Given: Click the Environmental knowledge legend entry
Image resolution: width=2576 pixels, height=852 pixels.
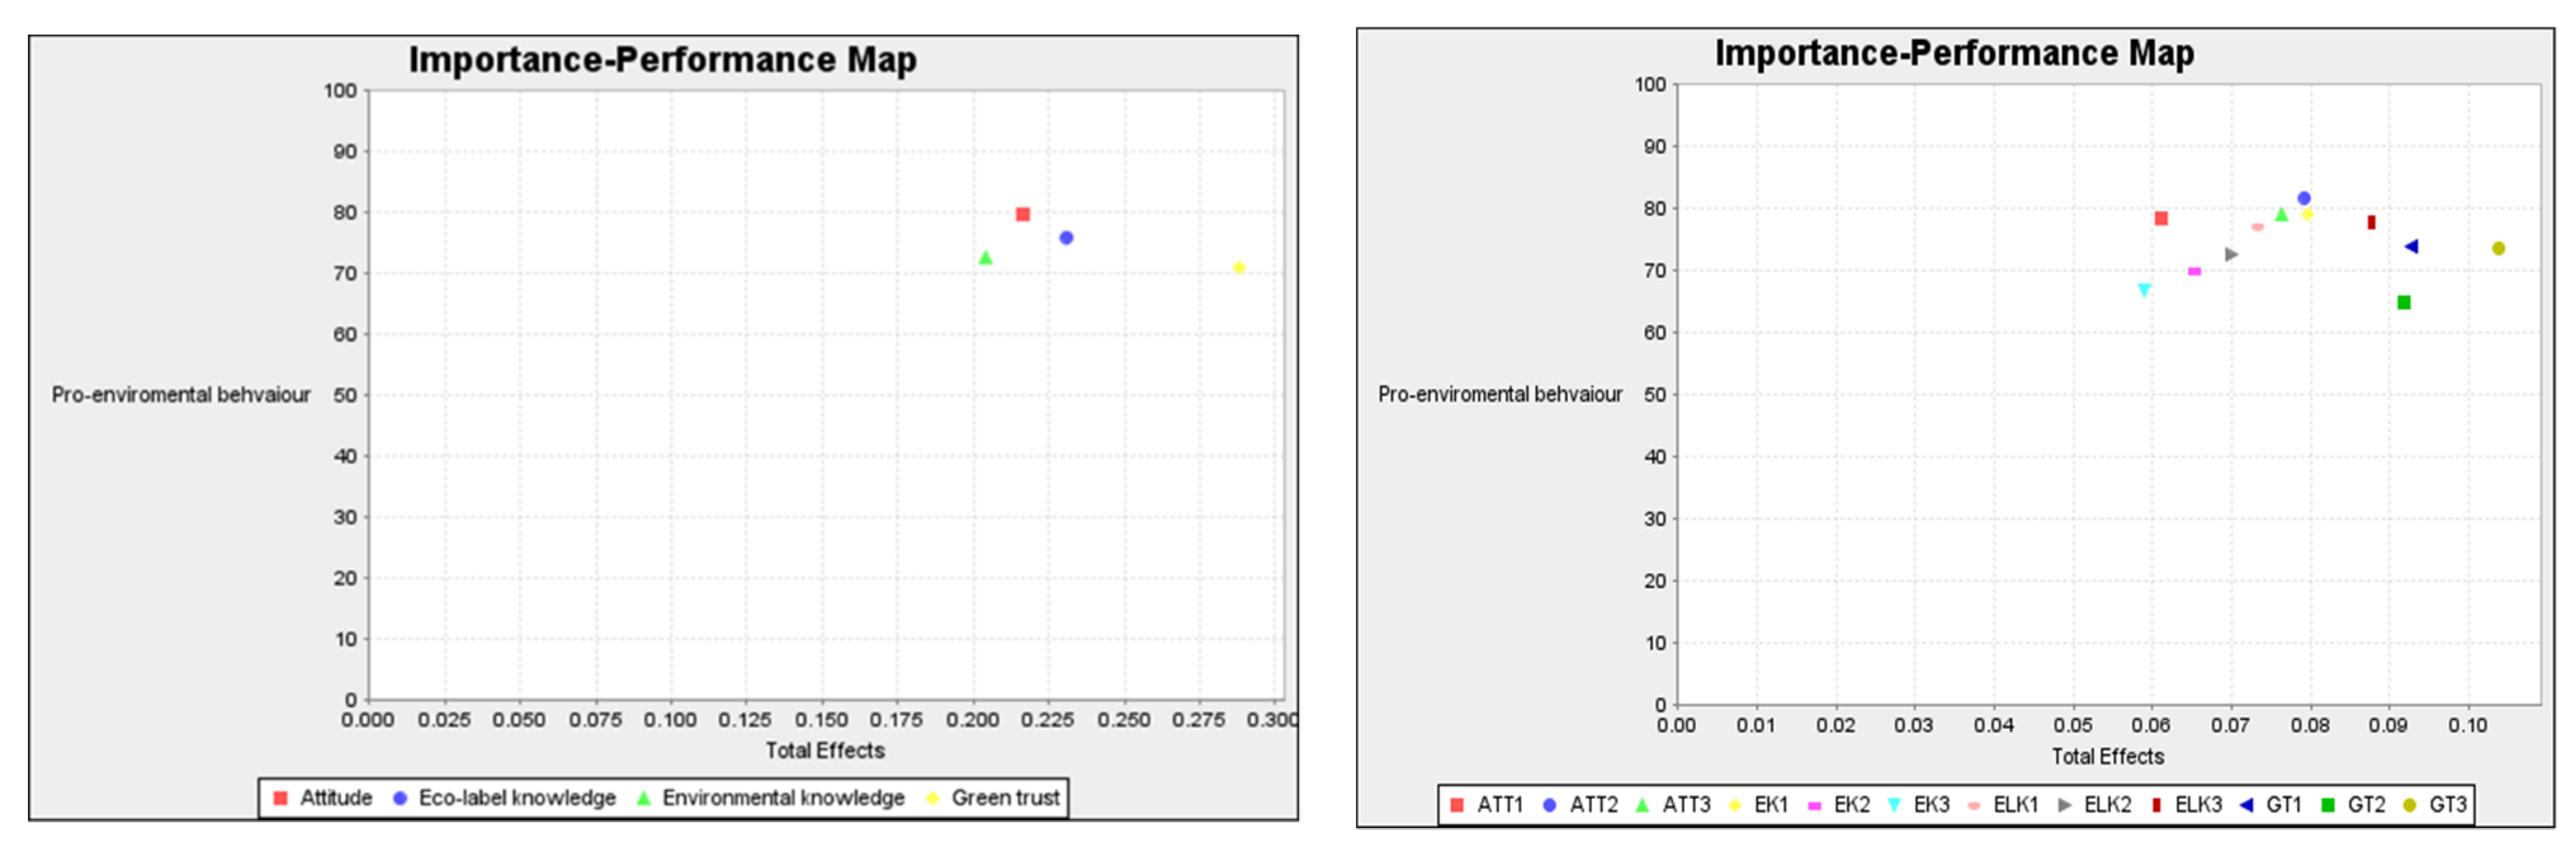Looking at the screenshot, I should [x=782, y=798].
